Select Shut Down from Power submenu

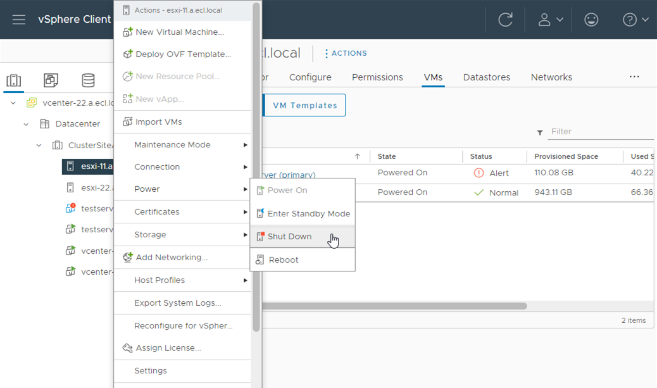coord(289,237)
